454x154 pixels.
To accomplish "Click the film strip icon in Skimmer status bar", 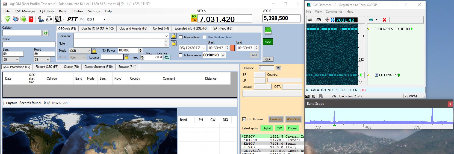I will 321,96.
